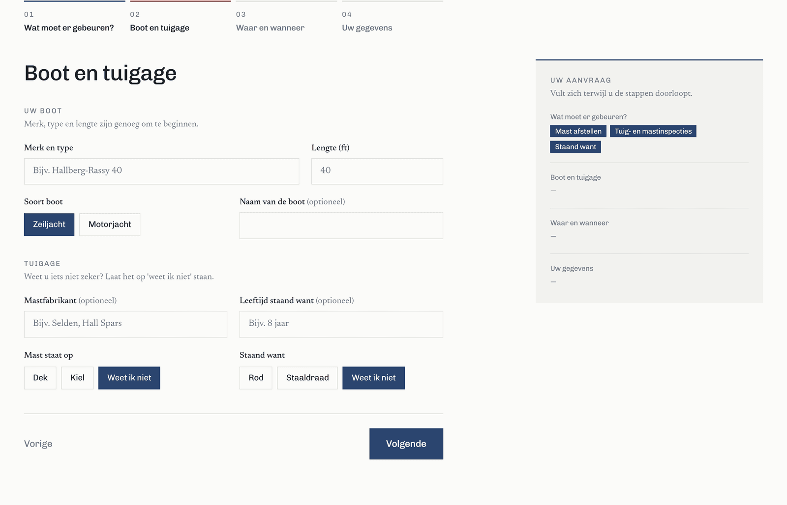Go back with the Vorige link
Viewport: 787px width, 505px height.
click(38, 444)
